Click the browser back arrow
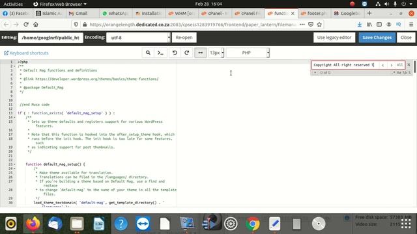 pyautogui.click(x=7, y=25)
